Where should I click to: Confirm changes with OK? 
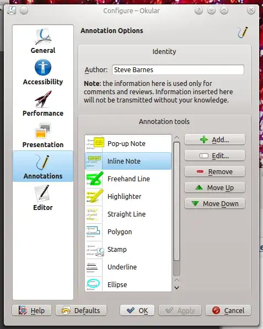[x=137, y=310]
